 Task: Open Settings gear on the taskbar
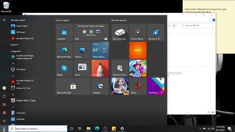click(122, 129)
